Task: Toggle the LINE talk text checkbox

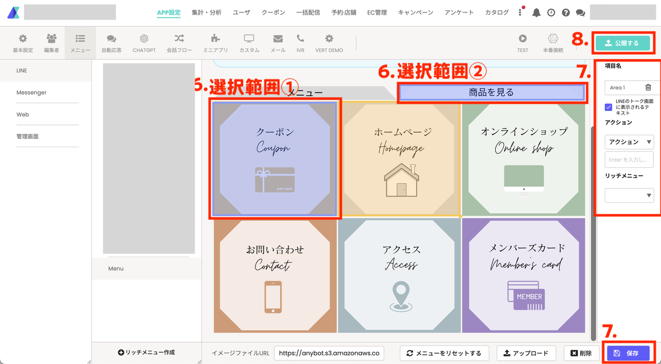Action: [x=609, y=107]
